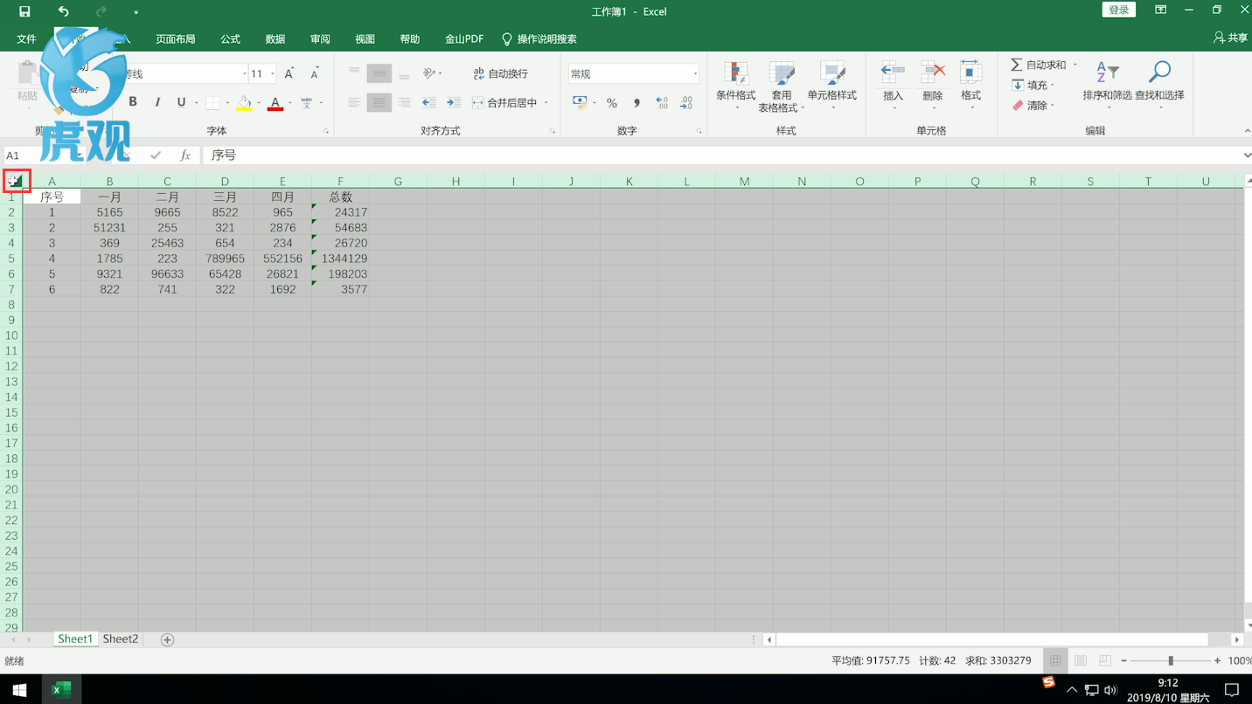
Task: Click the Increase Decimal icon
Action: 662,103
